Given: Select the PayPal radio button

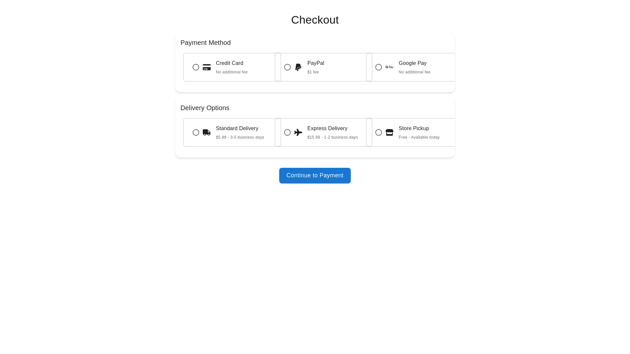Looking at the screenshot, I should pos(287,67).
